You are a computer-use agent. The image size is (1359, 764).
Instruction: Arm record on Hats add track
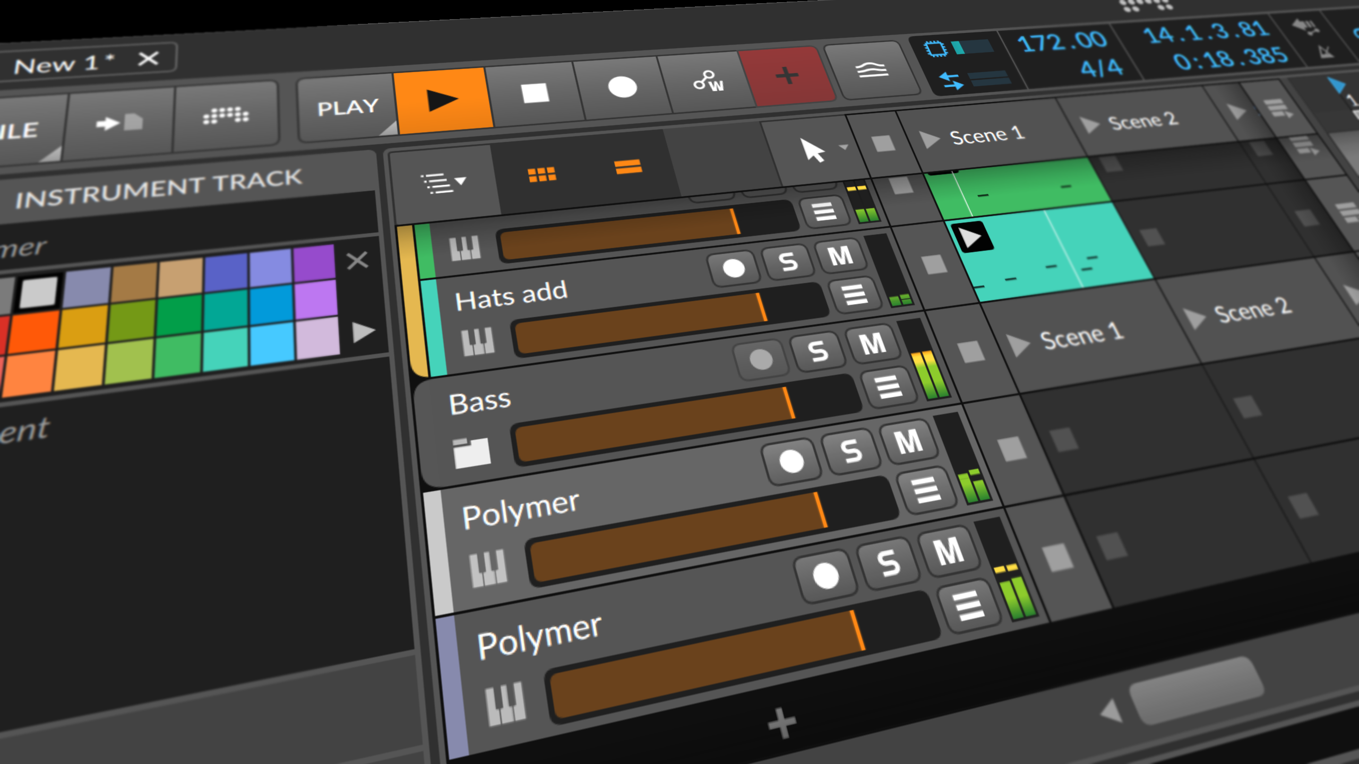[x=734, y=268]
